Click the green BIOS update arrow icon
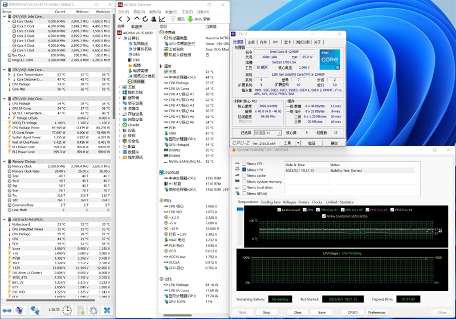 (x=190, y=19)
